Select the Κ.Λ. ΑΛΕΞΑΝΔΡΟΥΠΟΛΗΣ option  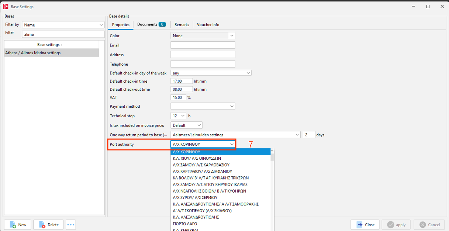click(x=221, y=217)
